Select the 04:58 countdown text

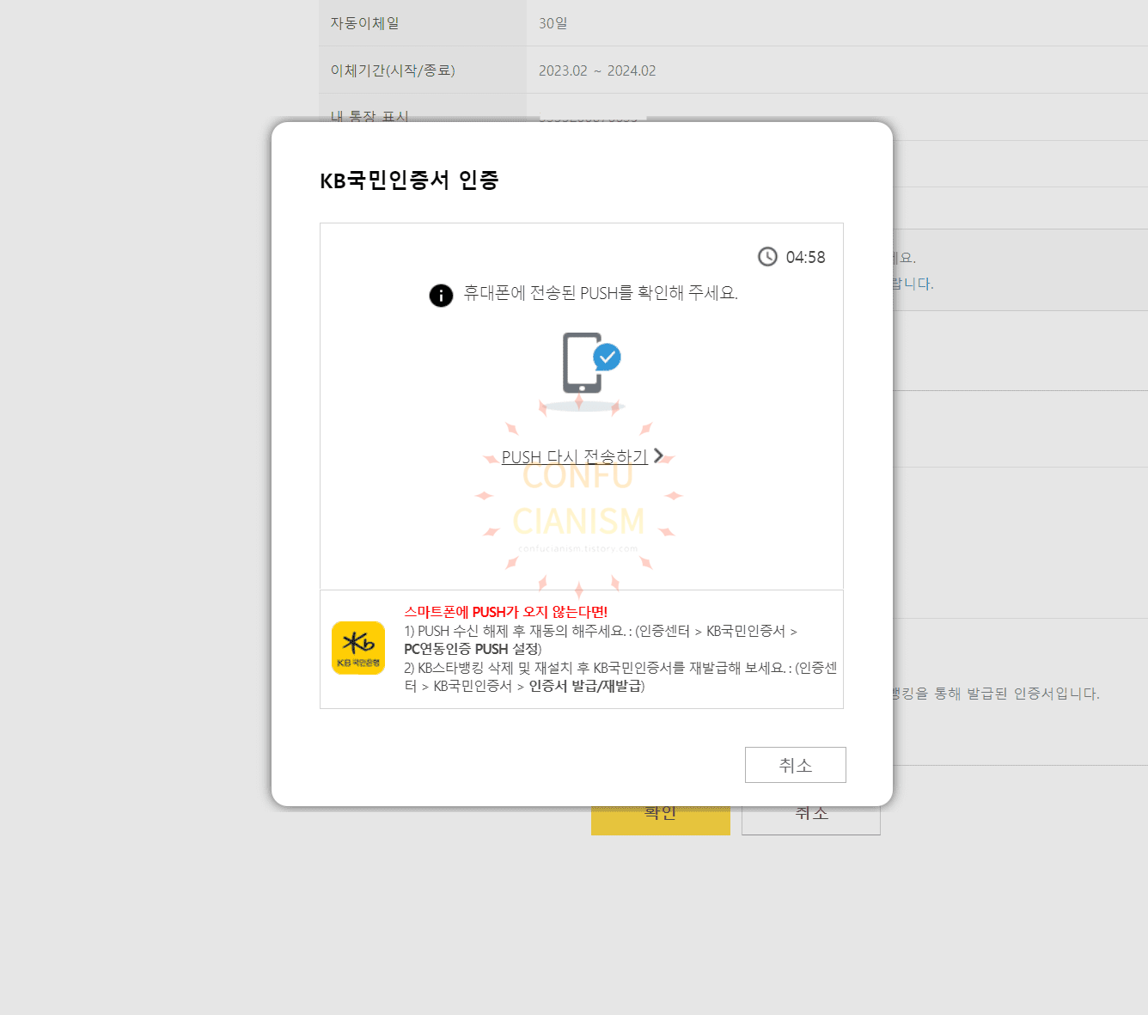coord(805,257)
